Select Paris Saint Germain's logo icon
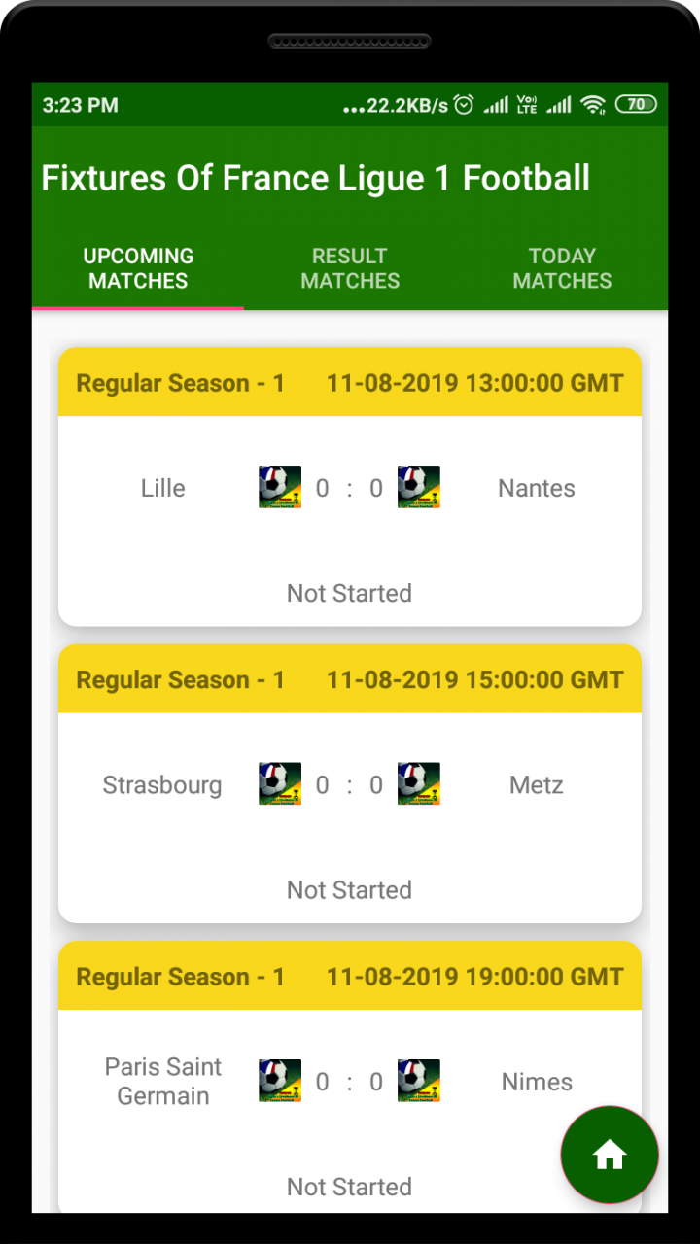 pyautogui.click(x=280, y=1081)
